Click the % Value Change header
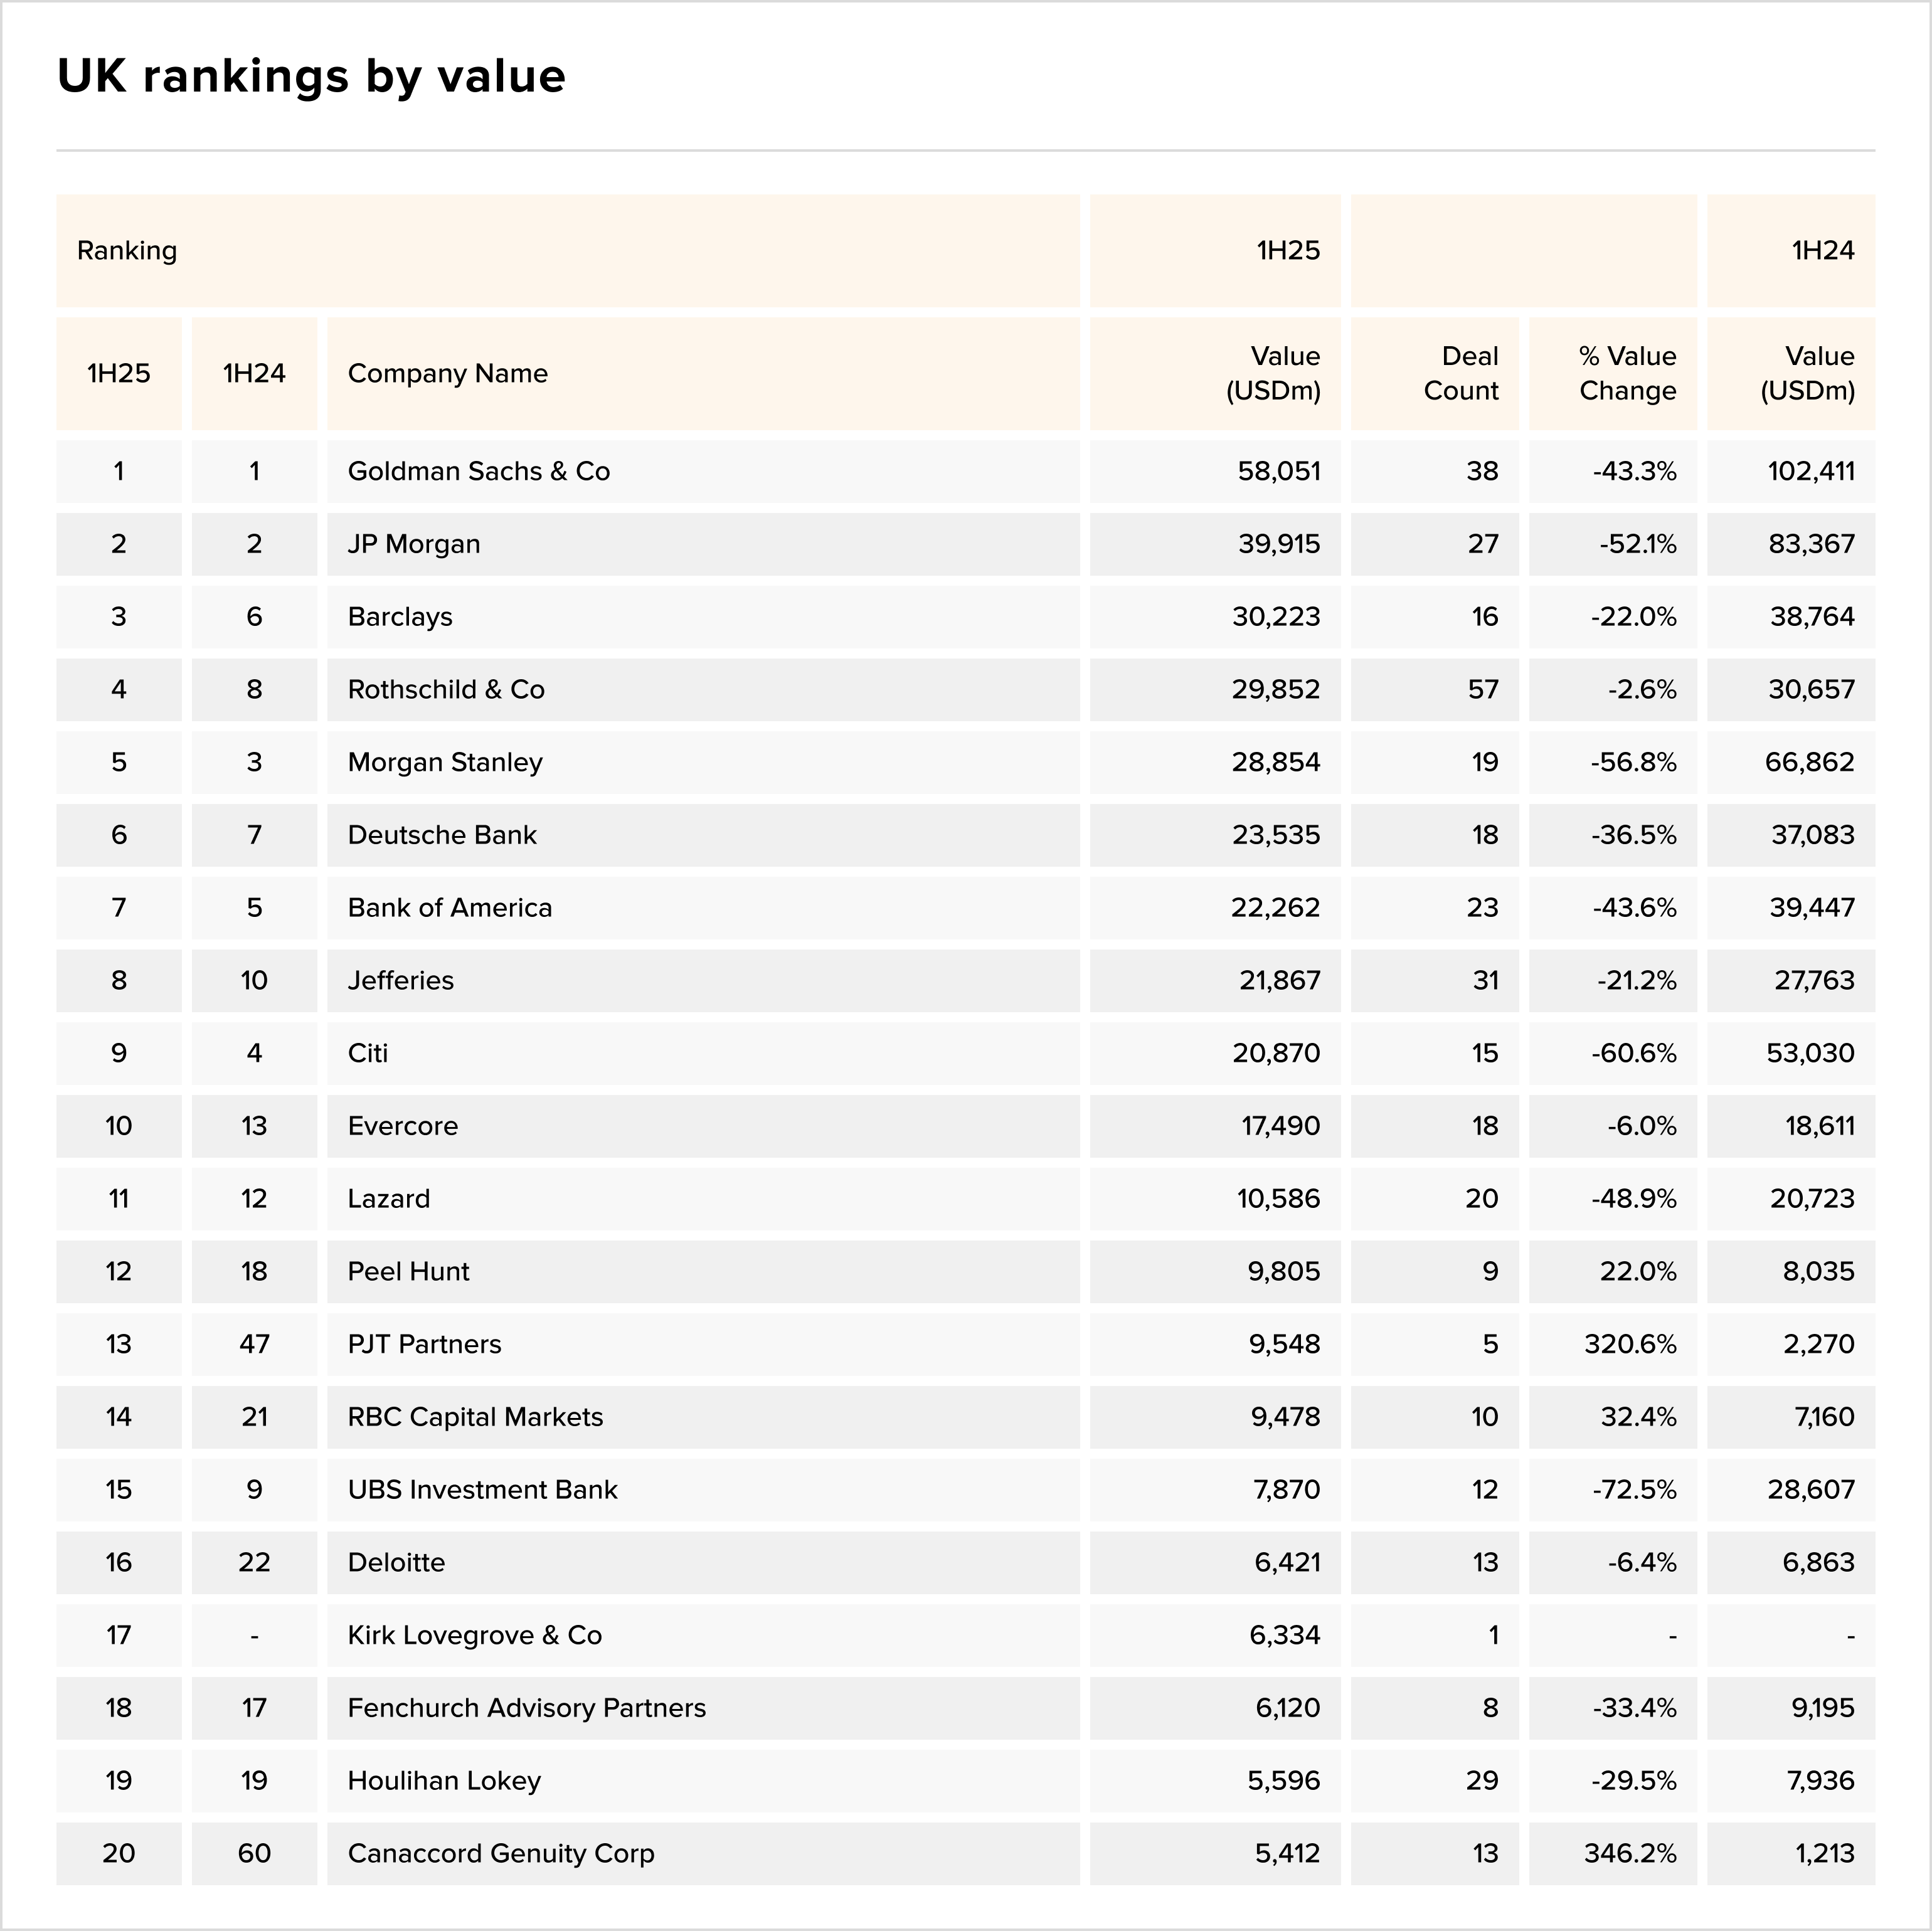 coord(1627,374)
